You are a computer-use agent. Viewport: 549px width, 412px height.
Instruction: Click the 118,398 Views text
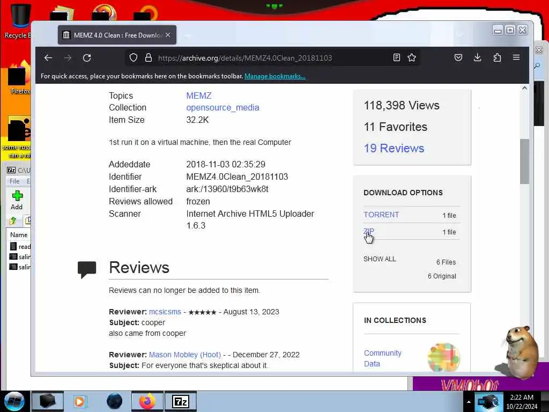coord(402,106)
